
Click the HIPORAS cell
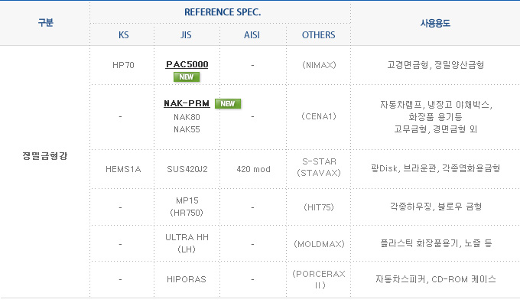(x=187, y=279)
